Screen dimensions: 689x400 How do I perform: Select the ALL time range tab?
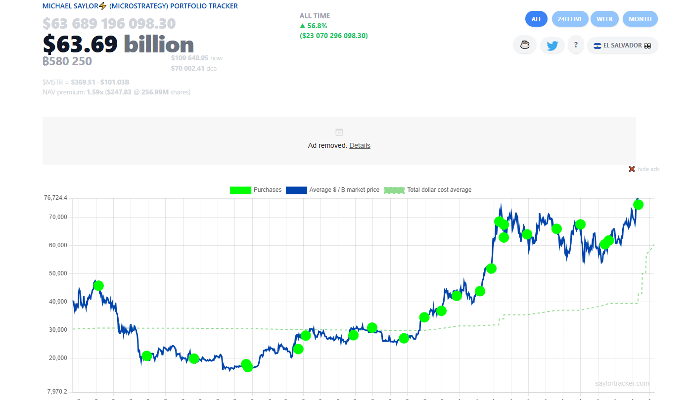(536, 19)
